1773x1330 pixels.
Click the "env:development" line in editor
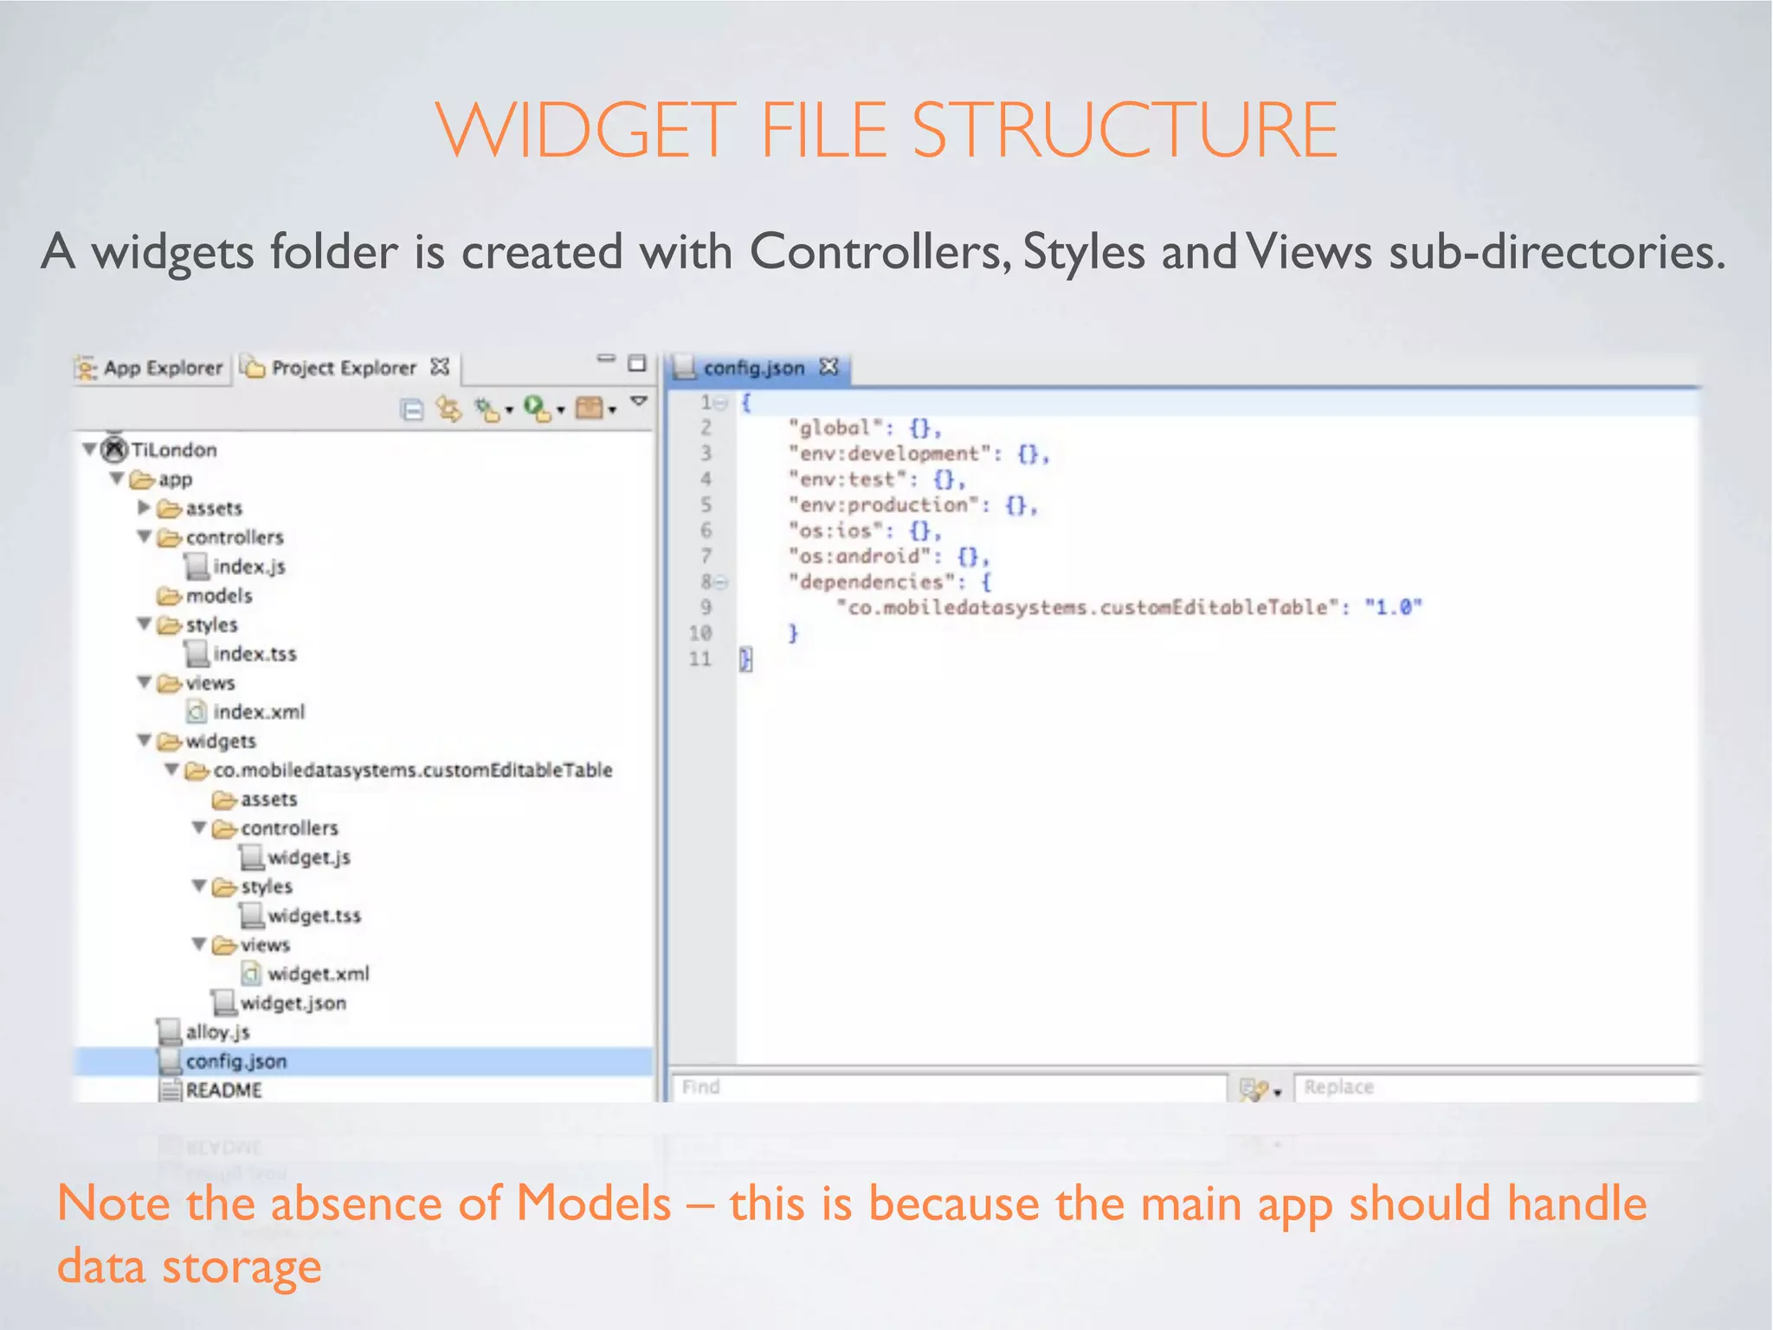pyautogui.click(x=919, y=454)
